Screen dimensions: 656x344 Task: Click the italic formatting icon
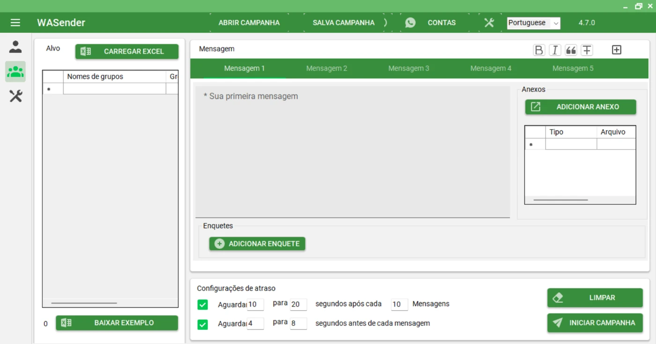[555, 50]
